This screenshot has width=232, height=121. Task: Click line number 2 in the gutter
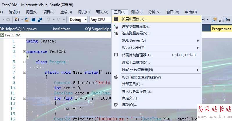click(x=14, y=46)
